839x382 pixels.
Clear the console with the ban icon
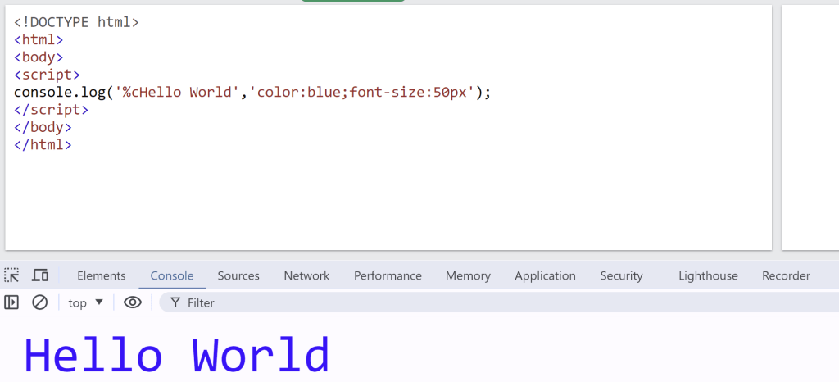[39, 302]
